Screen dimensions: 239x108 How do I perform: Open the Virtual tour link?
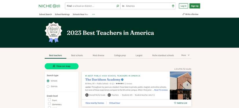[115, 103]
